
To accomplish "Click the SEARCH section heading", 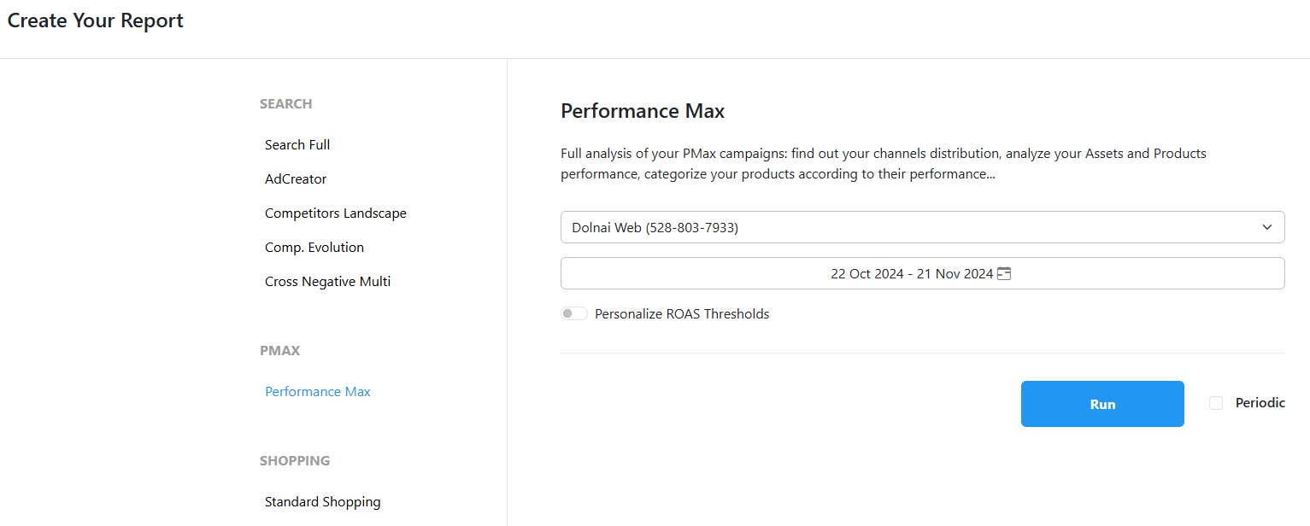I will point(285,104).
